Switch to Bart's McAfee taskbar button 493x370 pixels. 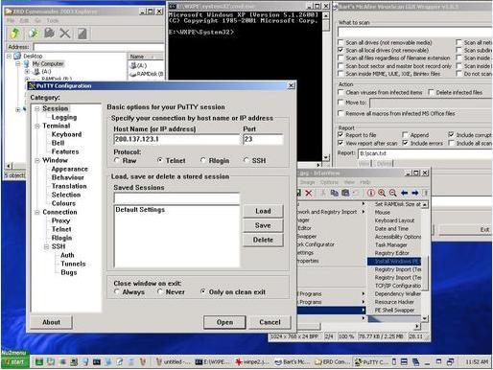292,362
